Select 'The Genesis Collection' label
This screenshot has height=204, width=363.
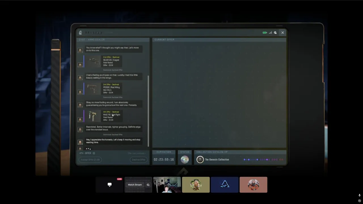click(217, 160)
